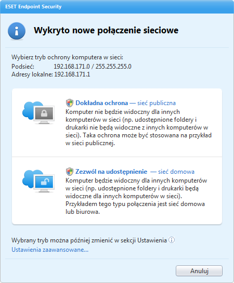Image resolution: width=234 pixels, height=283 pixels.
Task: Click the 'Adresy lokalne:' label
Action: click(32, 74)
